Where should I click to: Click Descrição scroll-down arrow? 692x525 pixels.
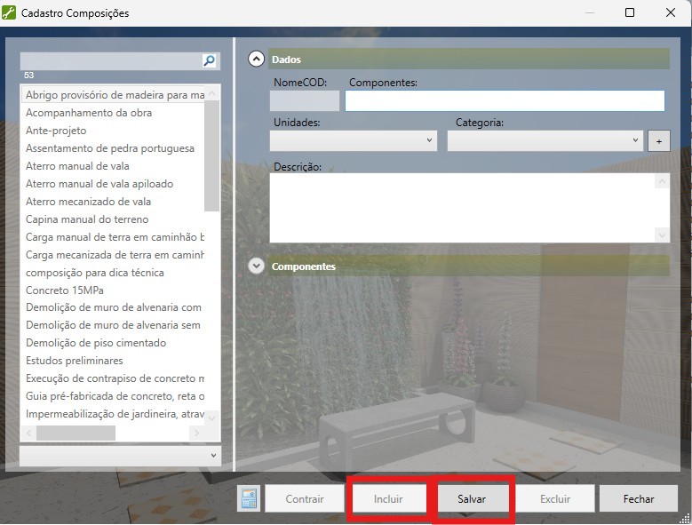(x=662, y=235)
